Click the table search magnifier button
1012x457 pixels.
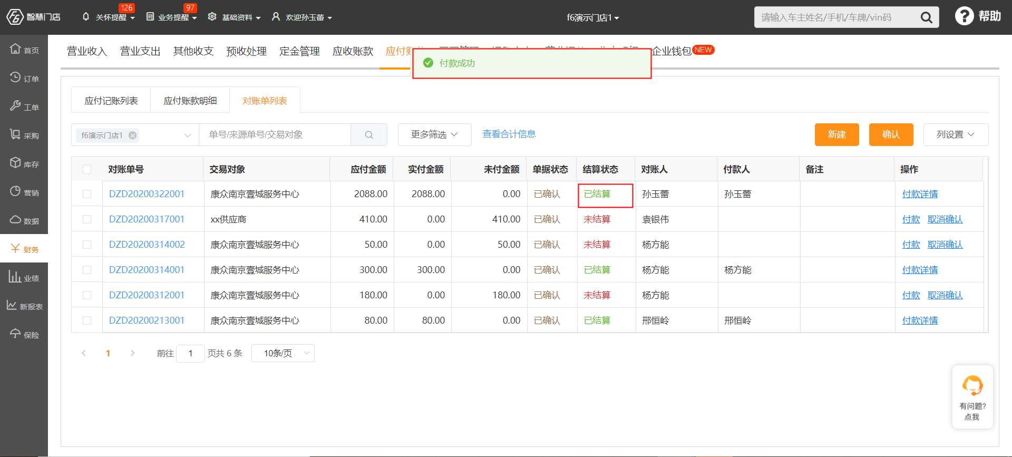point(369,135)
